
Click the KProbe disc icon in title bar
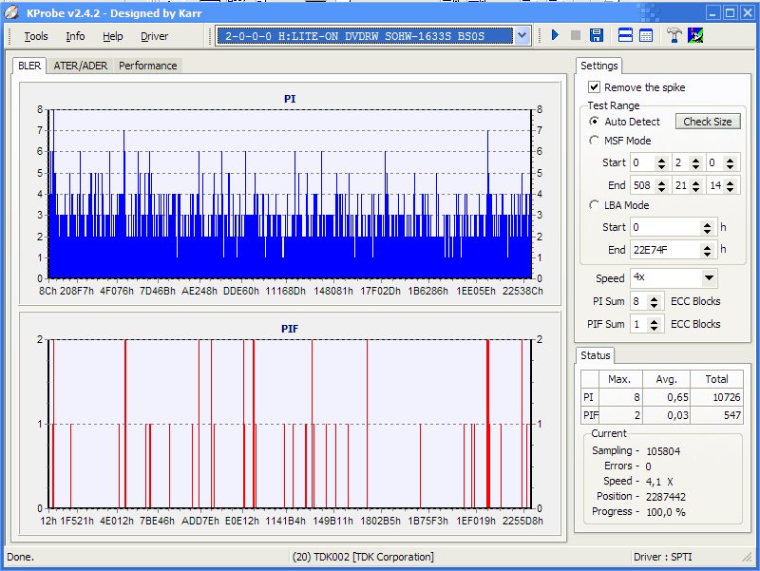pos(11,13)
